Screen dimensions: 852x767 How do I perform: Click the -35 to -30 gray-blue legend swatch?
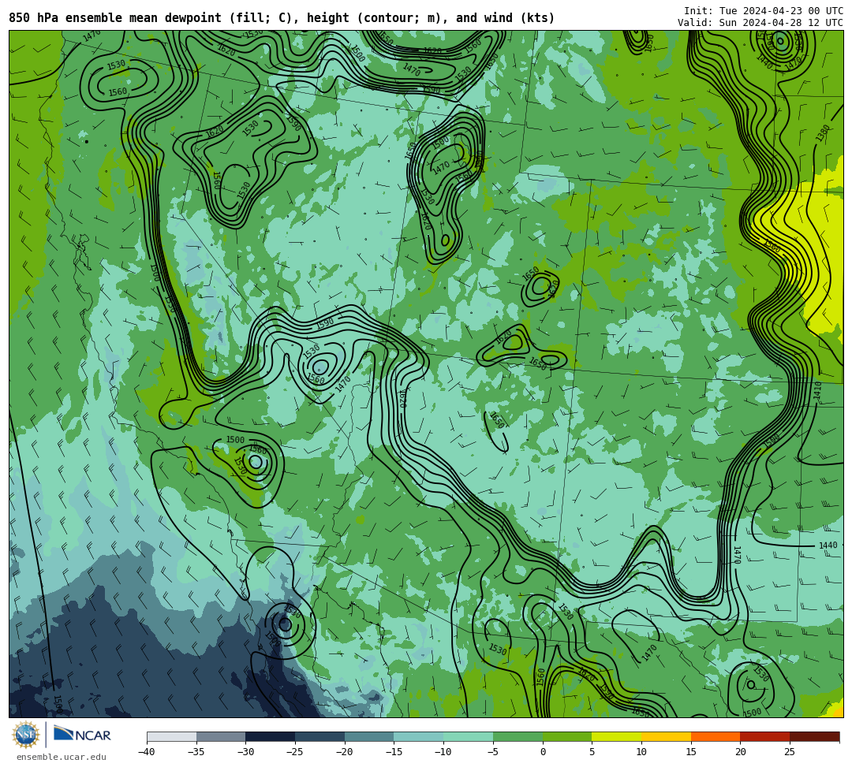(221, 736)
